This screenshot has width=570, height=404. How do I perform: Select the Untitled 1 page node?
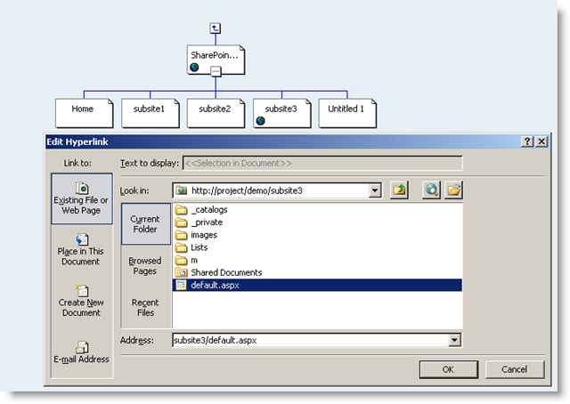coord(347,113)
